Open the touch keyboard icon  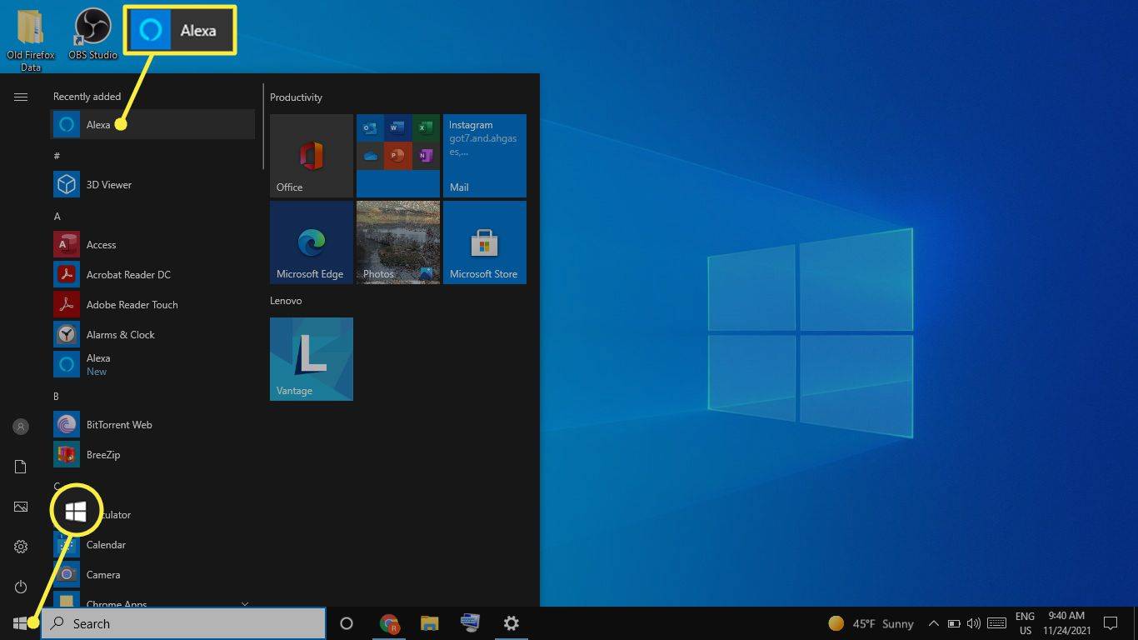click(996, 623)
